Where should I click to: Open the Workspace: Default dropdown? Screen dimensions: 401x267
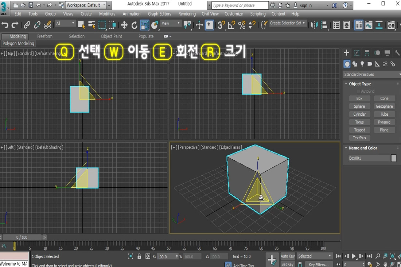[86, 5]
